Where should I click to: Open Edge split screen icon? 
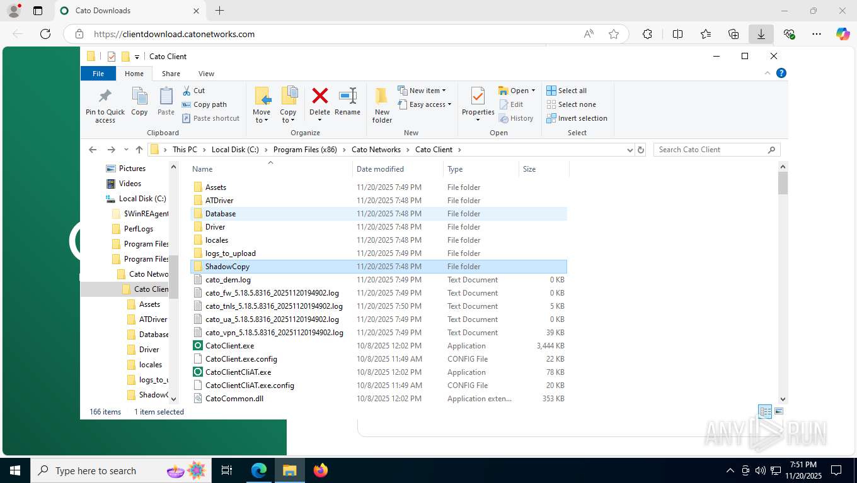(x=678, y=34)
